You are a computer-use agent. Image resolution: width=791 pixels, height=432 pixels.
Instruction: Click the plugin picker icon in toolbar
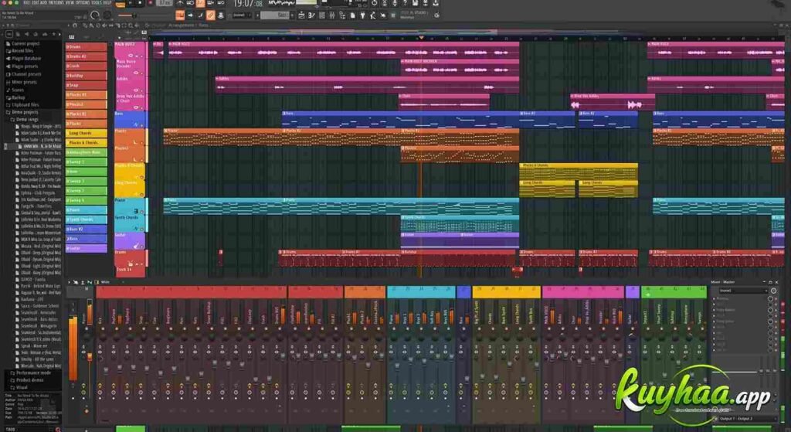(362, 15)
